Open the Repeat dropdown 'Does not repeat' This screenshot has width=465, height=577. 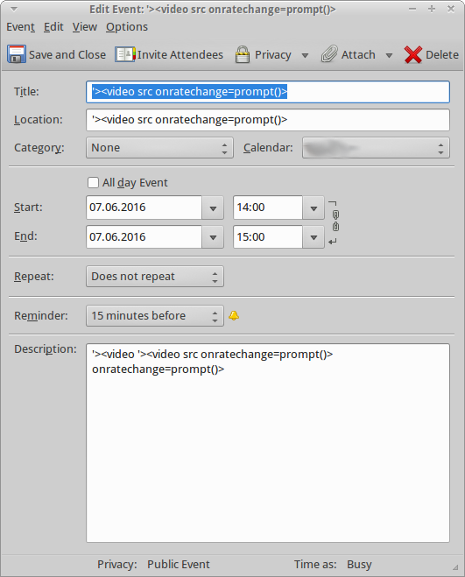click(155, 277)
